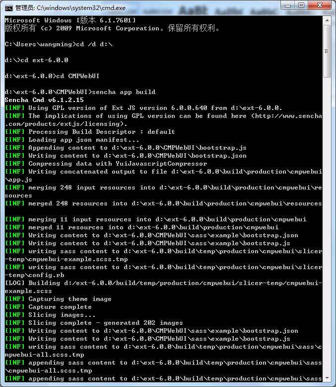
Task: Click 'Slicing complete - generated 202 images' line
Action: point(94,323)
